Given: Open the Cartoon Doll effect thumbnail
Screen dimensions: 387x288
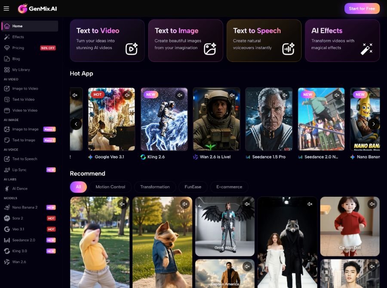Looking at the screenshot, I should coord(350,226).
